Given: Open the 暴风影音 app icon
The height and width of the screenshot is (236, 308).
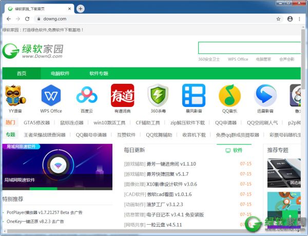Looking at the screenshot, I should (x=194, y=95).
